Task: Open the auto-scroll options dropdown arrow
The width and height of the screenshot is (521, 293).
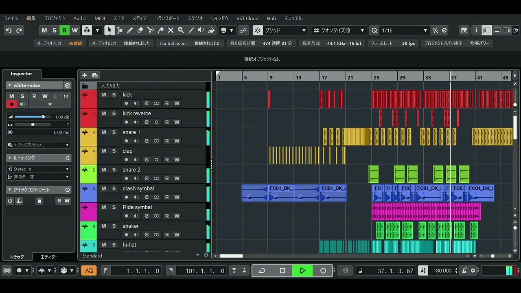Action: point(97,31)
